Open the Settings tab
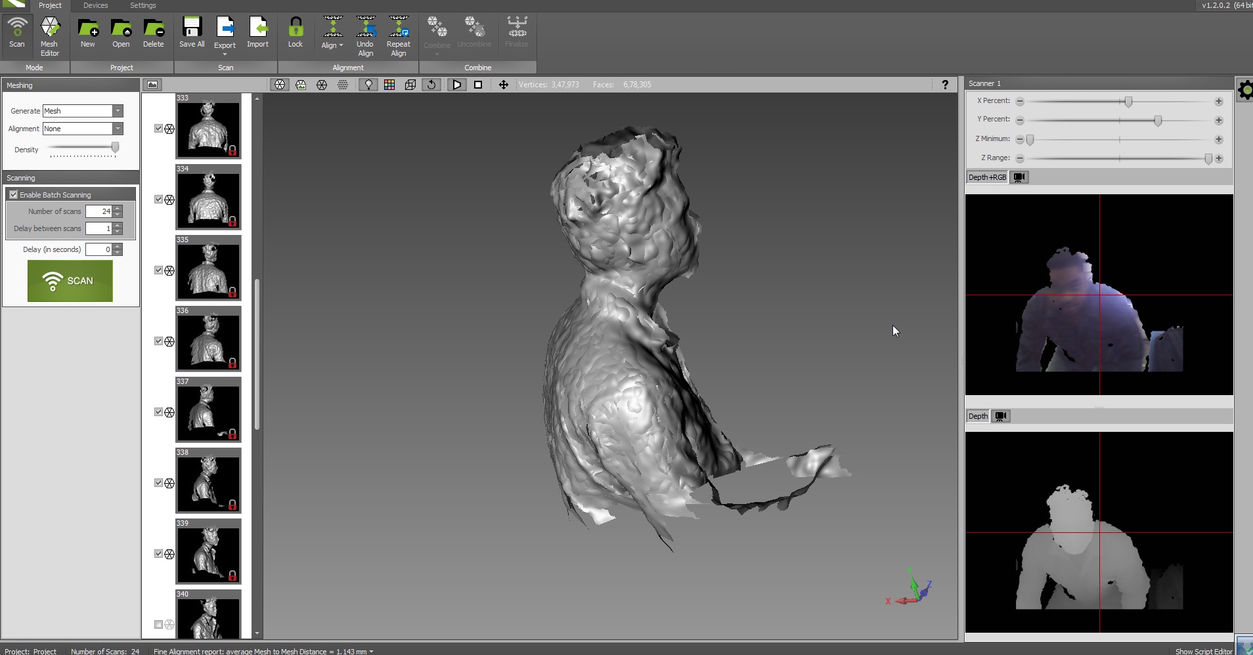The image size is (1253, 655). [x=143, y=5]
